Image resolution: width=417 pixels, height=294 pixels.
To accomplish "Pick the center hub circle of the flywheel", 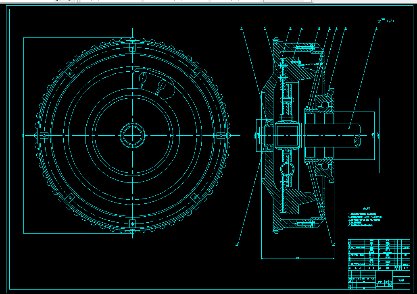I will click(132, 135).
